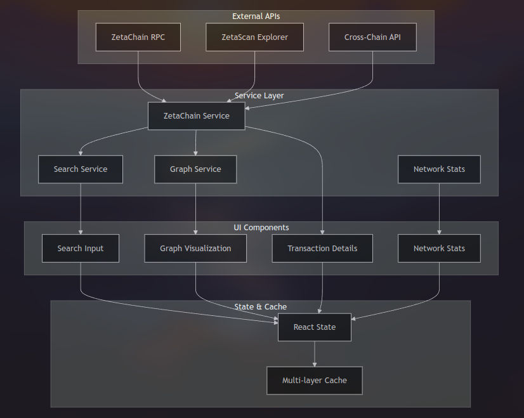Click the Search Service node

click(x=81, y=169)
